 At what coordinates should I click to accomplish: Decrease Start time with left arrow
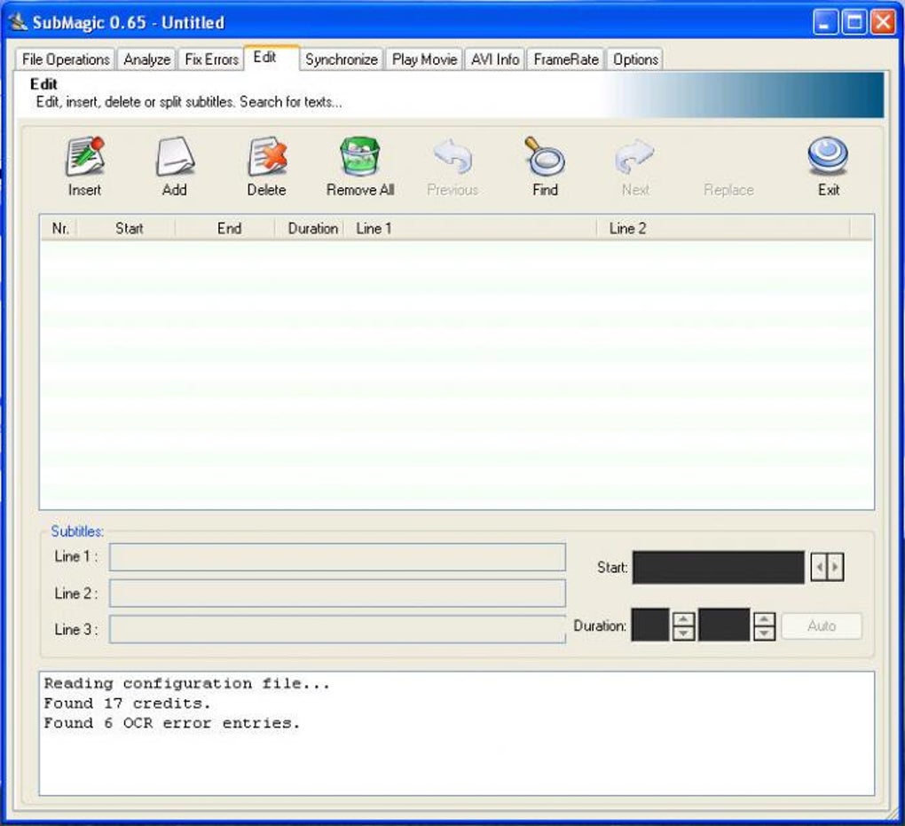click(819, 567)
